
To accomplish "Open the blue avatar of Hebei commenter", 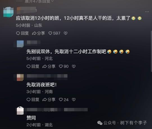I will pos(20,44).
